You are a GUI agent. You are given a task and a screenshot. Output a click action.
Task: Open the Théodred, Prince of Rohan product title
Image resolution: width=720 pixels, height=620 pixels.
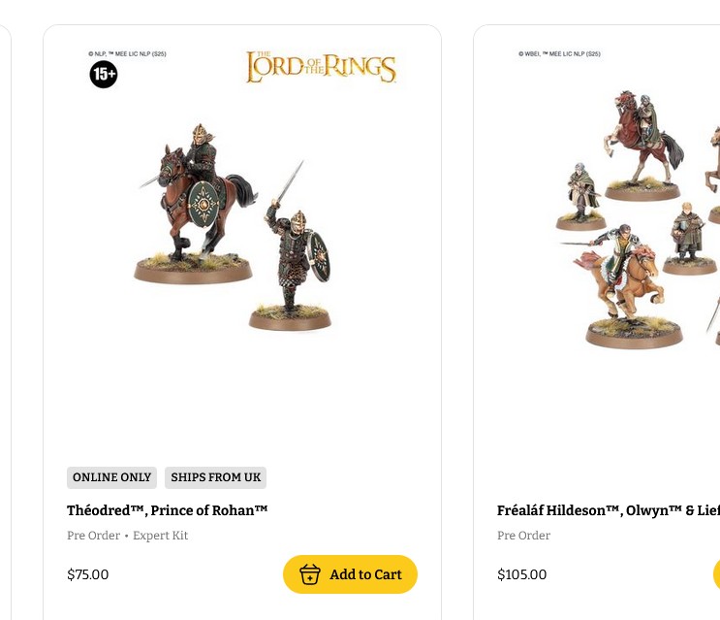coord(167,510)
